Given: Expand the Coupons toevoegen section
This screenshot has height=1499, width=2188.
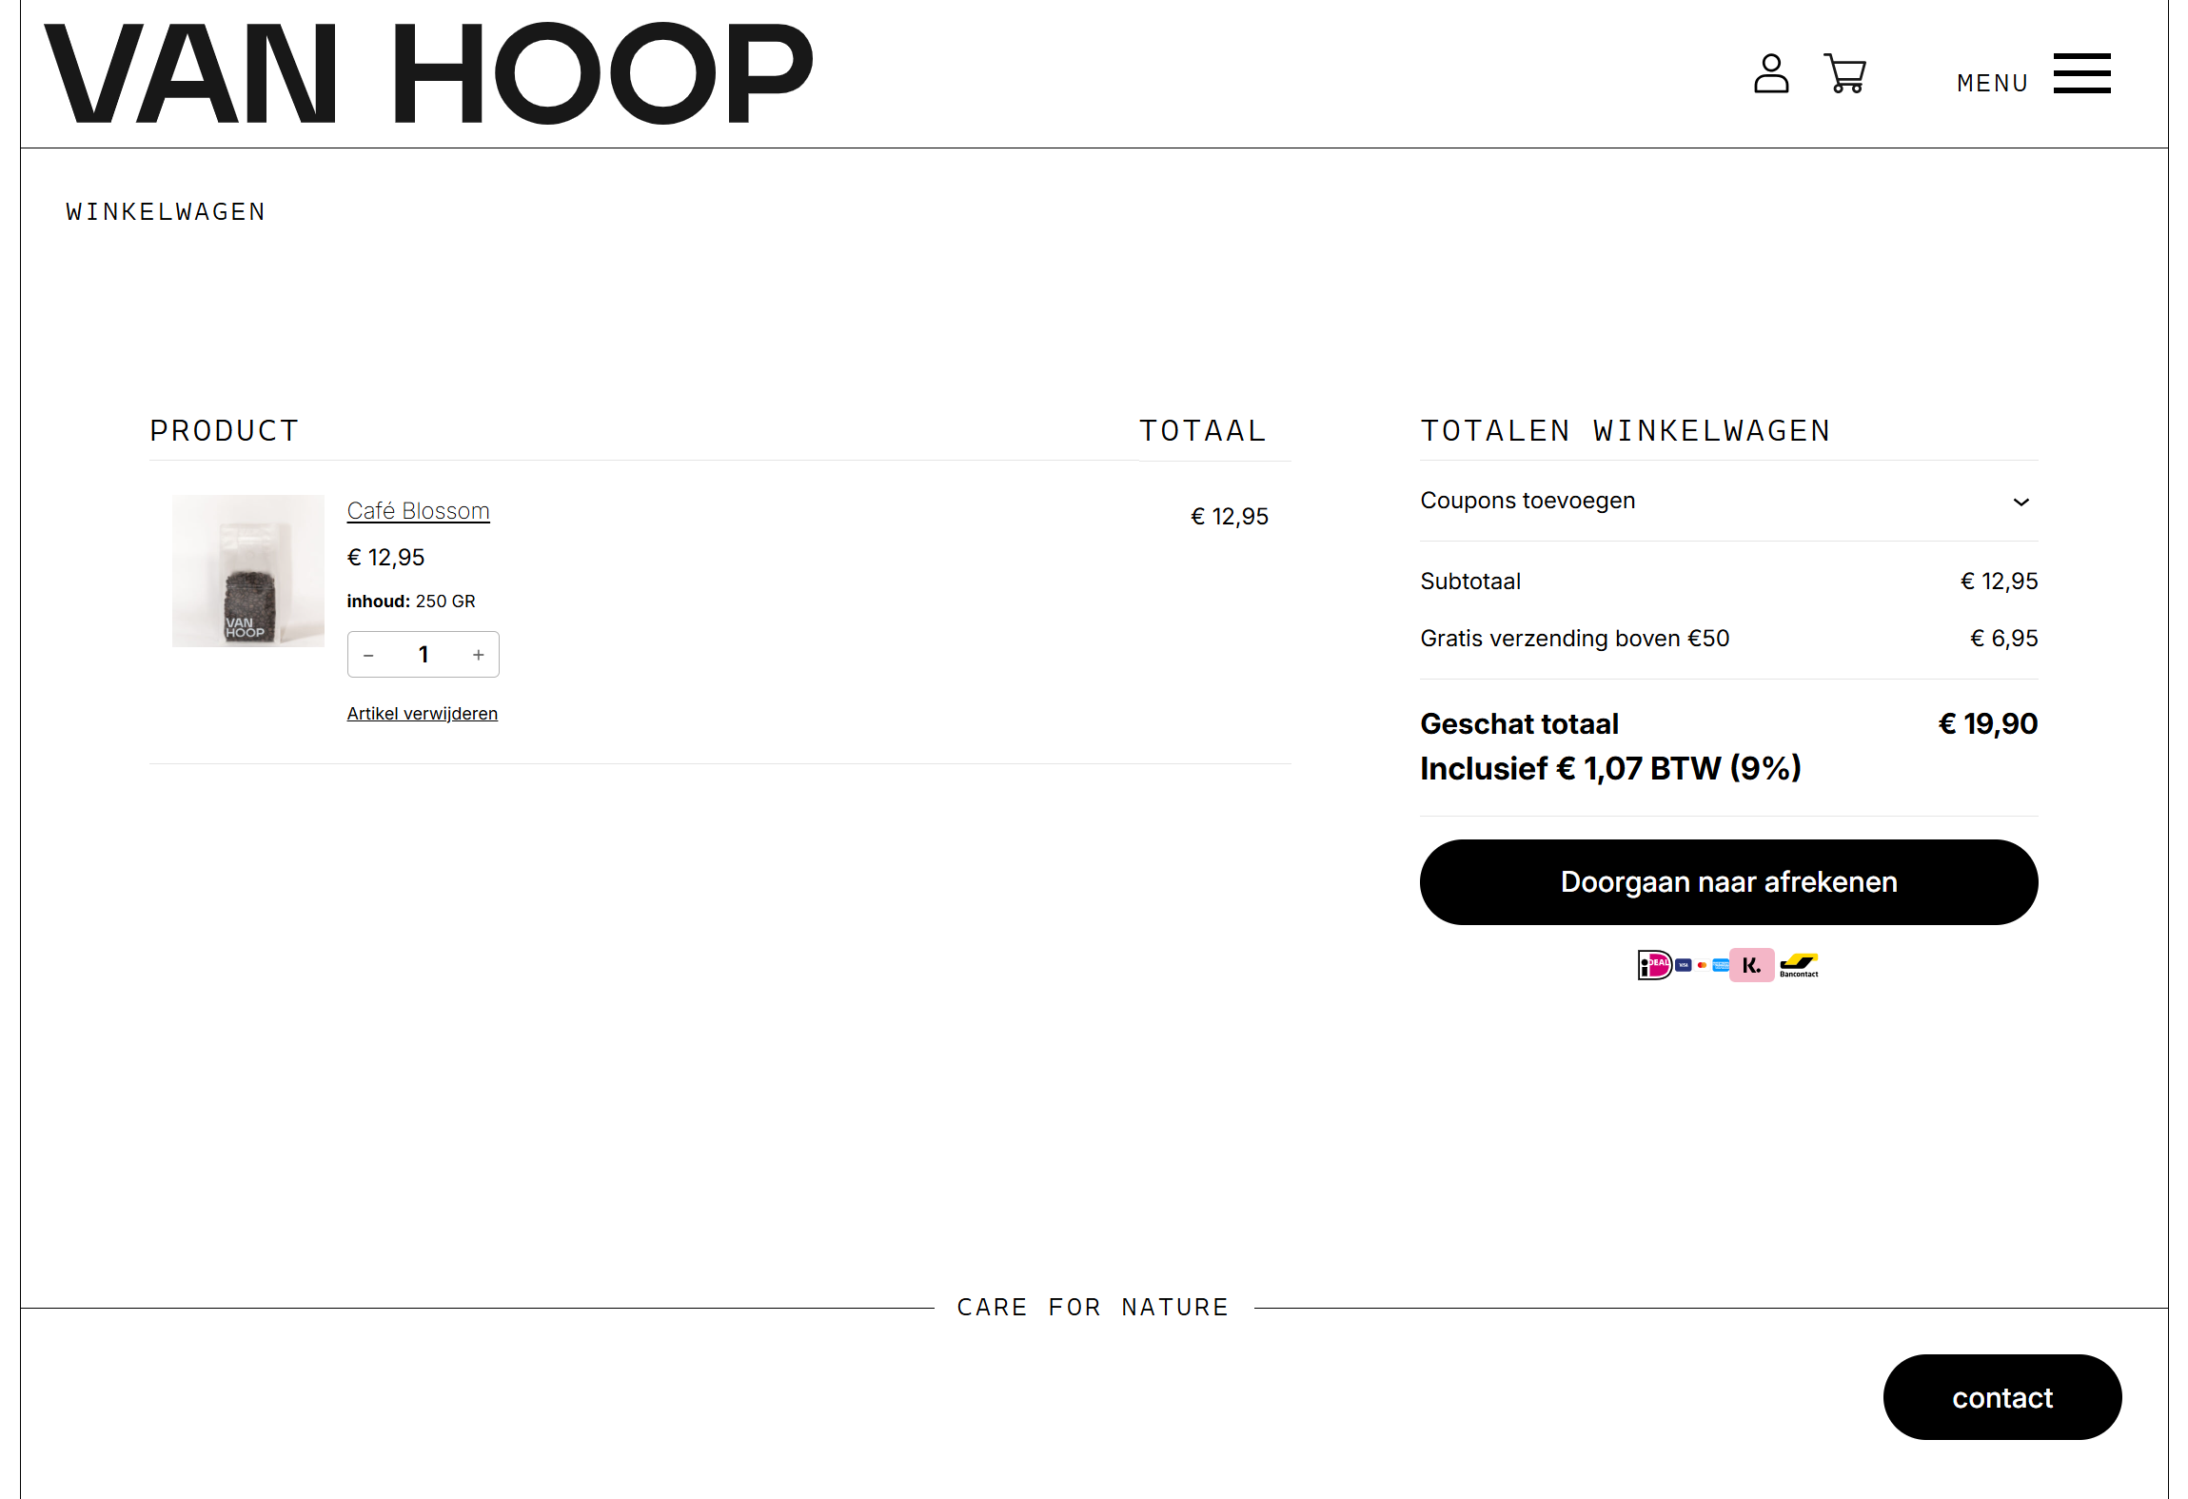Looking at the screenshot, I should tap(1528, 501).
